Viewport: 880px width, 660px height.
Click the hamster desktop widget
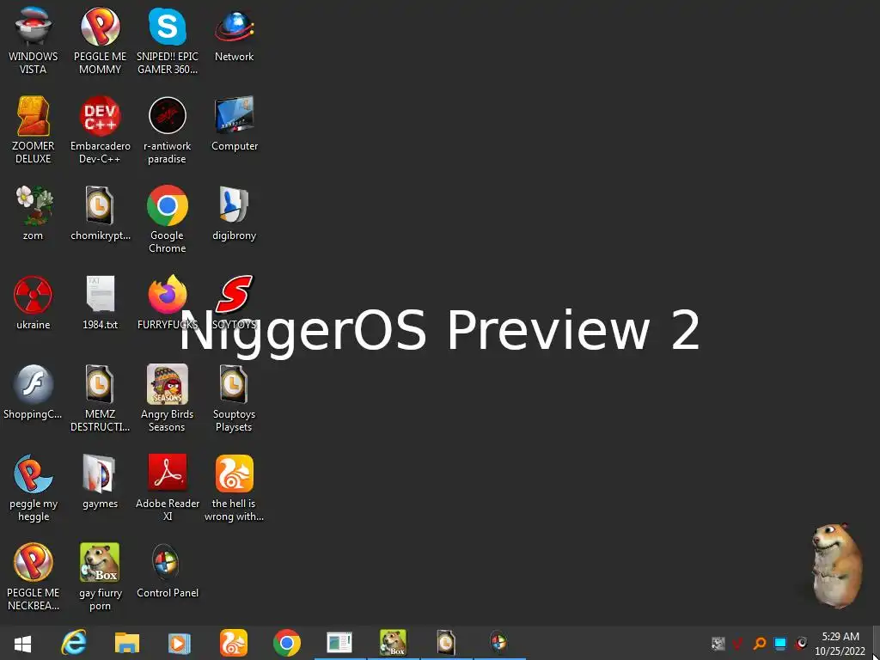coord(838,566)
